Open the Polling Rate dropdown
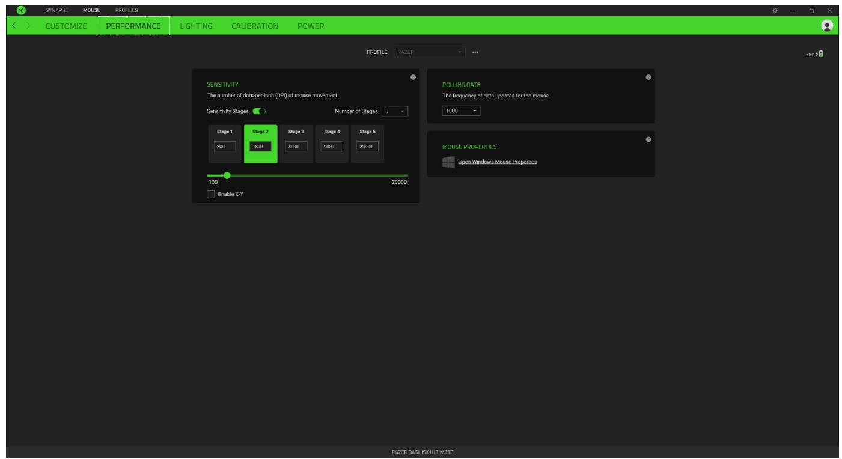 point(462,111)
